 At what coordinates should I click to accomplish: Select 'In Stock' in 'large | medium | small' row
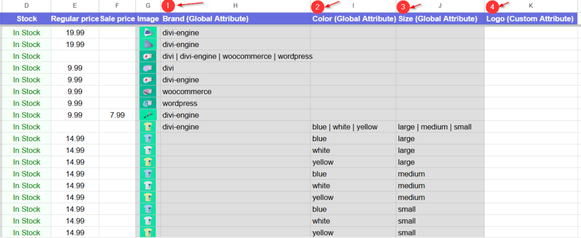26,127
